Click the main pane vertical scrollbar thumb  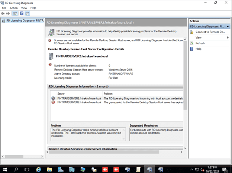pos(185,75)
